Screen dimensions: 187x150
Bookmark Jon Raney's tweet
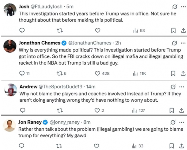(173, 146)
